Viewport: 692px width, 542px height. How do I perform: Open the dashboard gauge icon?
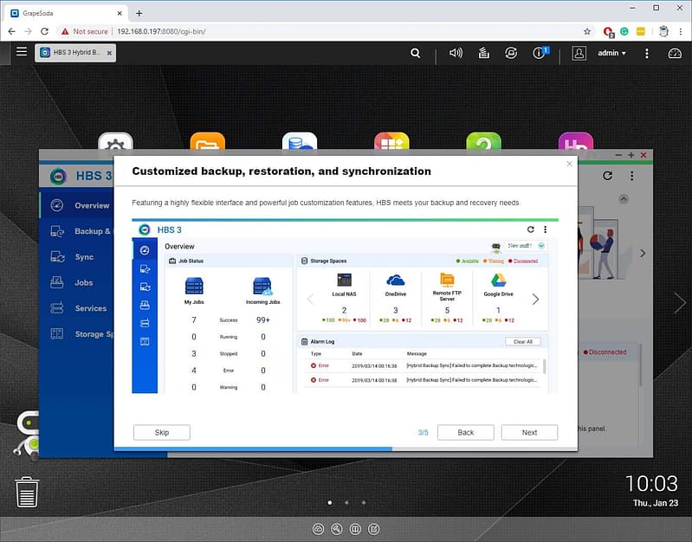pyautogui.click(x=675, y=54)
